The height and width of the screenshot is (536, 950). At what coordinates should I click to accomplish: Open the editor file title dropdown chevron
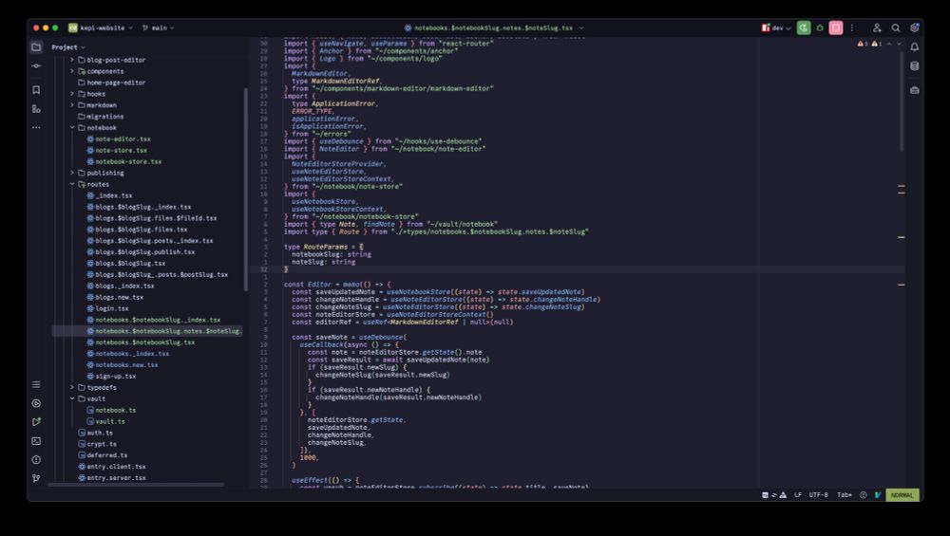(x=581, y=28)
